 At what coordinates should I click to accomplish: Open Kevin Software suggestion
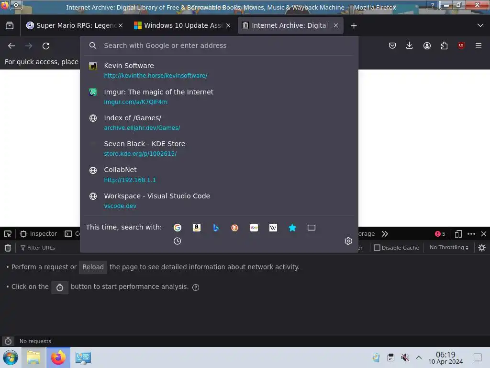pos(219,70)
